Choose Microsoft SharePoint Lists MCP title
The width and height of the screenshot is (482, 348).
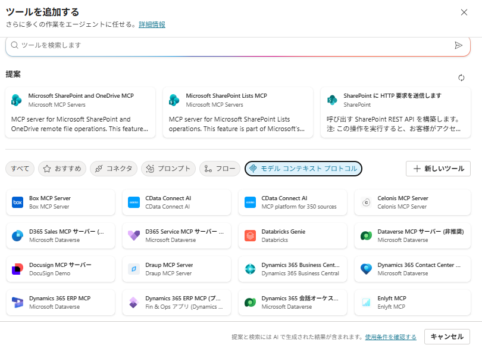[227, 96]
